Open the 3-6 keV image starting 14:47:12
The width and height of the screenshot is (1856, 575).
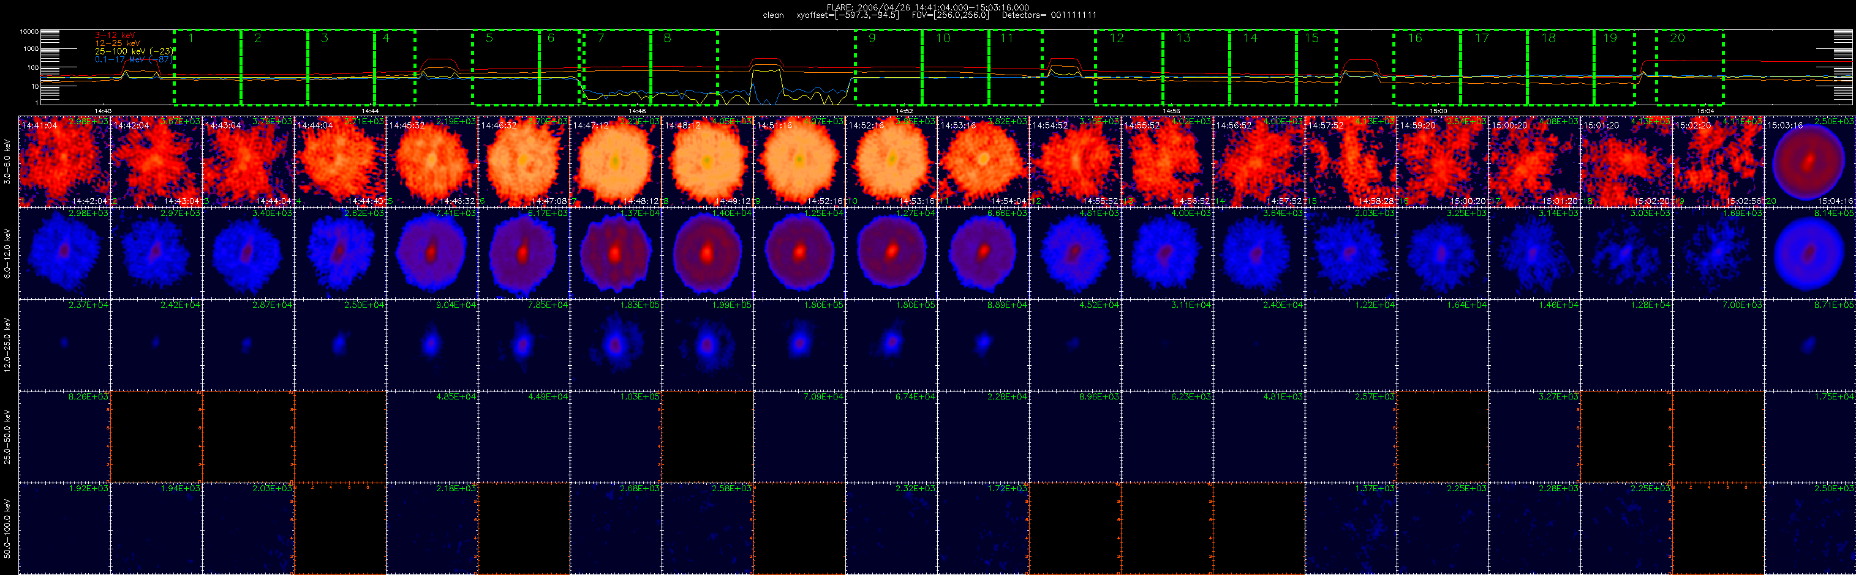pyautogui.click(x=616, y=161)
